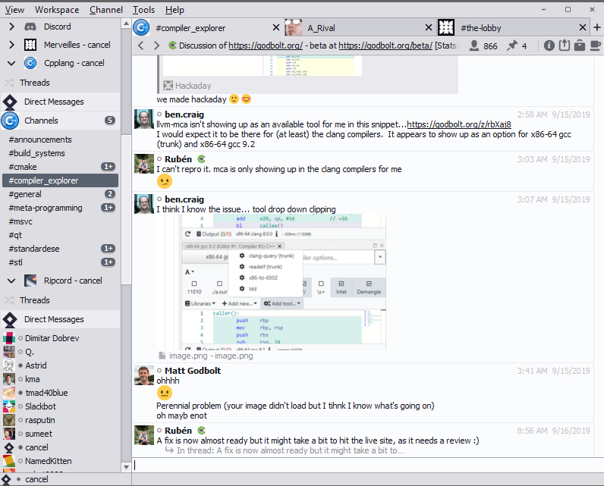Collapse the Cpplang workspace tree
This screenshot has height=486, width=604.
11,63
